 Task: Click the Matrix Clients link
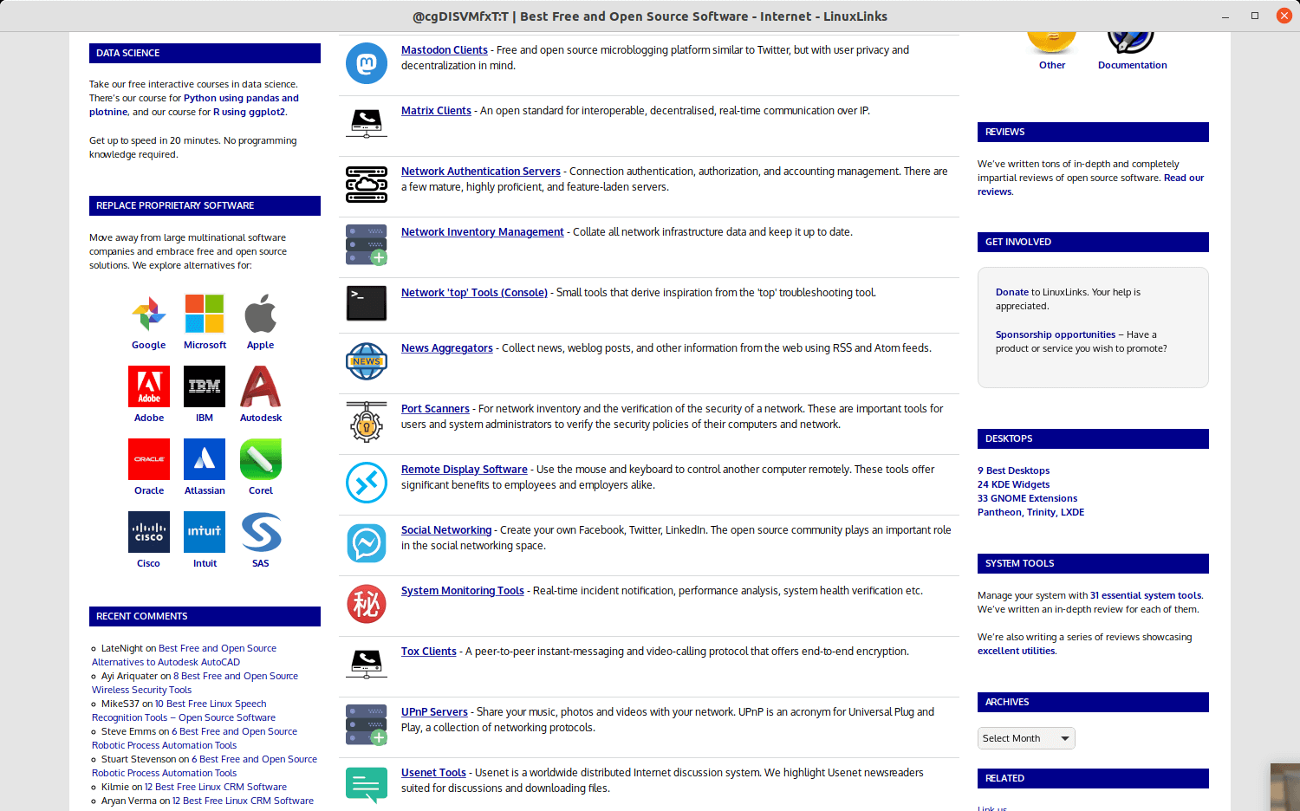[436, 111]
